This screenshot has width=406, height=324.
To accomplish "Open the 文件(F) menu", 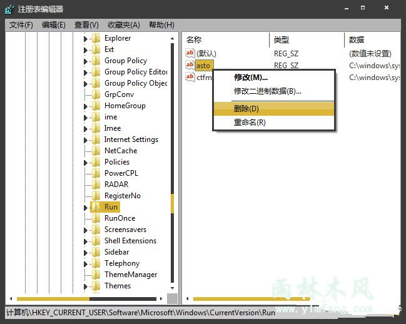I will [21, 25].
